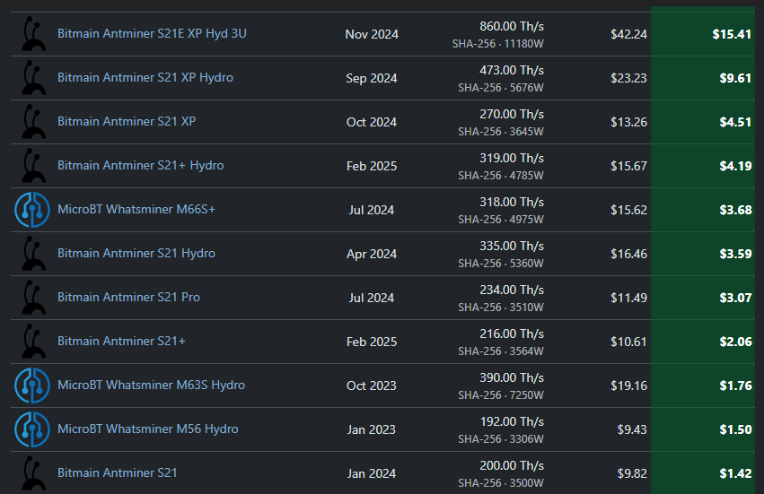764x494 pixels.
Task: Click the Bitmain icon beside S21 XP Hydro
Action: click(32, 77)
